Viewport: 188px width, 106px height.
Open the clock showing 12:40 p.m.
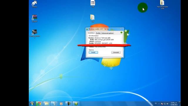point(174,104)
